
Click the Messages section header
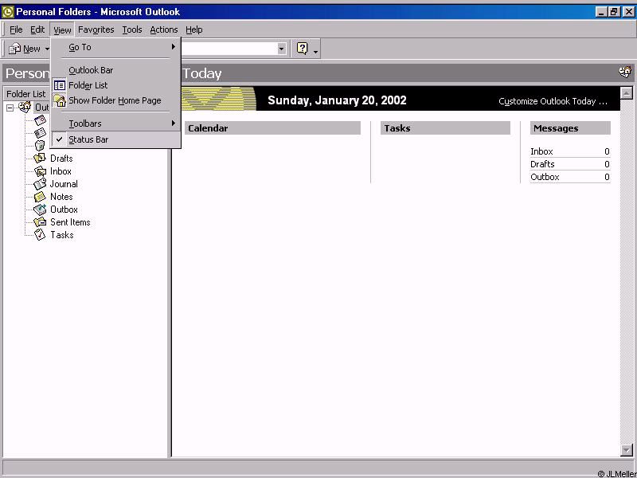(x=570, y=128)
